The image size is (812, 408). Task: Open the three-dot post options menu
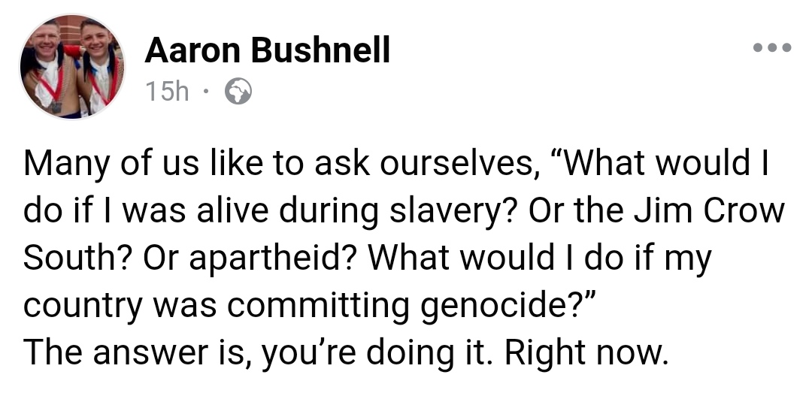point(772,47)
